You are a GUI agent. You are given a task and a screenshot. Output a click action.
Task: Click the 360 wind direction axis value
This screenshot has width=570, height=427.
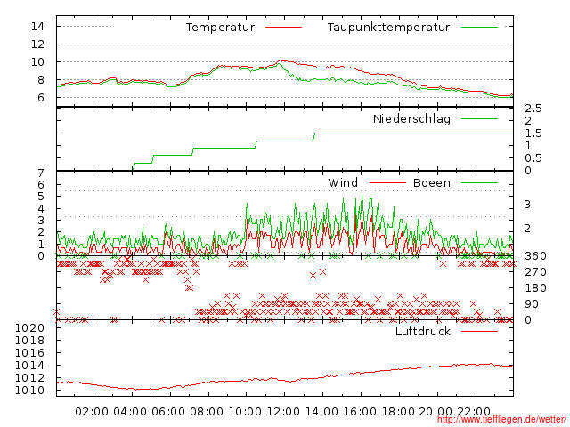535,256
